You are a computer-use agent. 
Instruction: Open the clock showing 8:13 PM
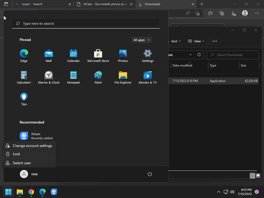click(245, 192)
